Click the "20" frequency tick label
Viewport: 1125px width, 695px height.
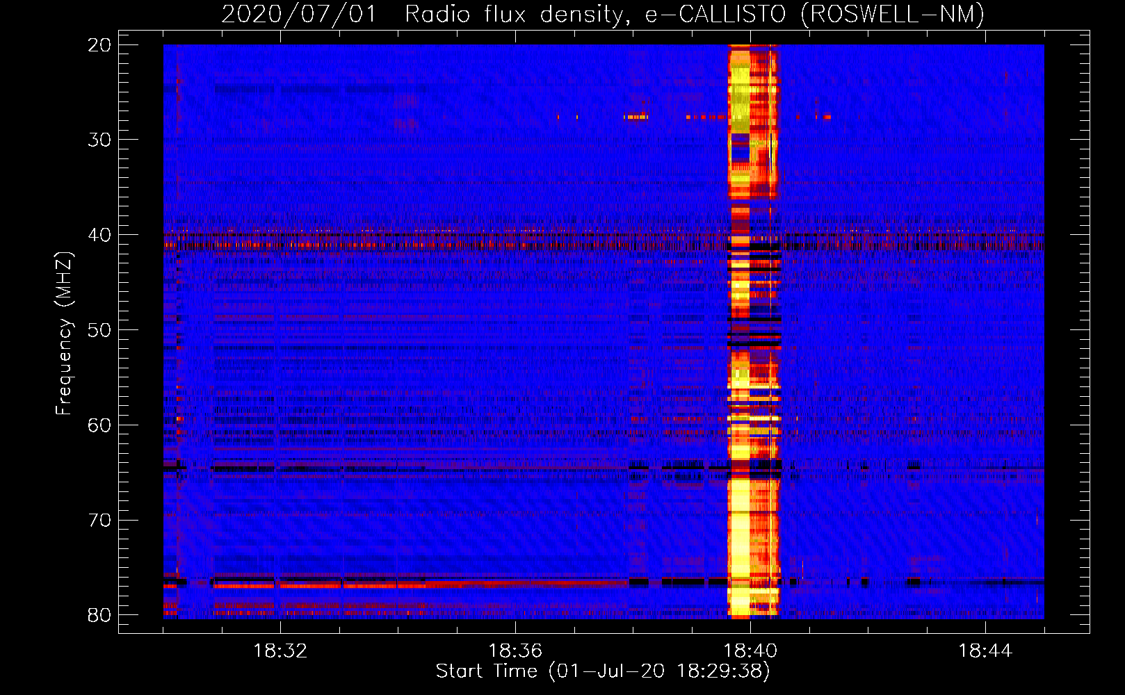[100, 44]
